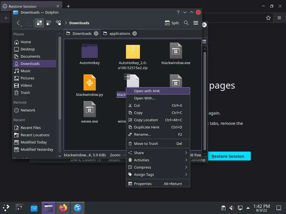This screenshot has width=286, height=214.
Task: Select the blackwindow.py Python file
Action: coord(90,85)
